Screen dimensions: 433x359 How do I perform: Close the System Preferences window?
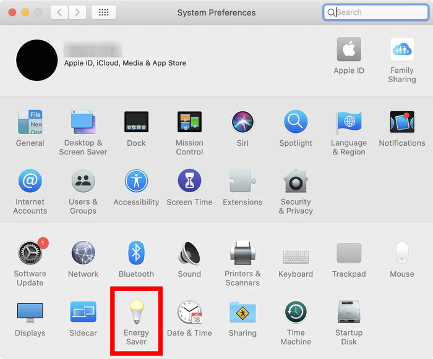click(12, 12)
